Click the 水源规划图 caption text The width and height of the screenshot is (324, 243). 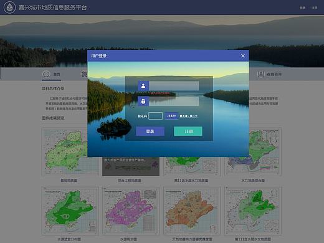pos(128,239)
